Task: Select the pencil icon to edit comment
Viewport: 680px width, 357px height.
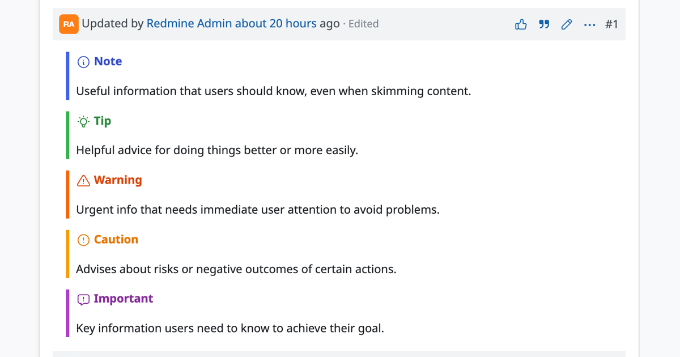Action: [566, 24]
